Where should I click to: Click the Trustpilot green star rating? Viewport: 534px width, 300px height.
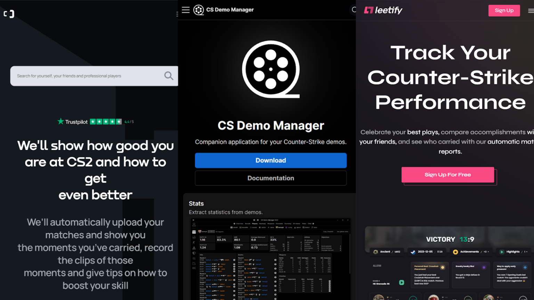(106, 122)
